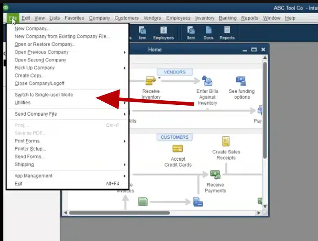Choose Create Copy menu entry
318x241 pixels.
[68, 75]
